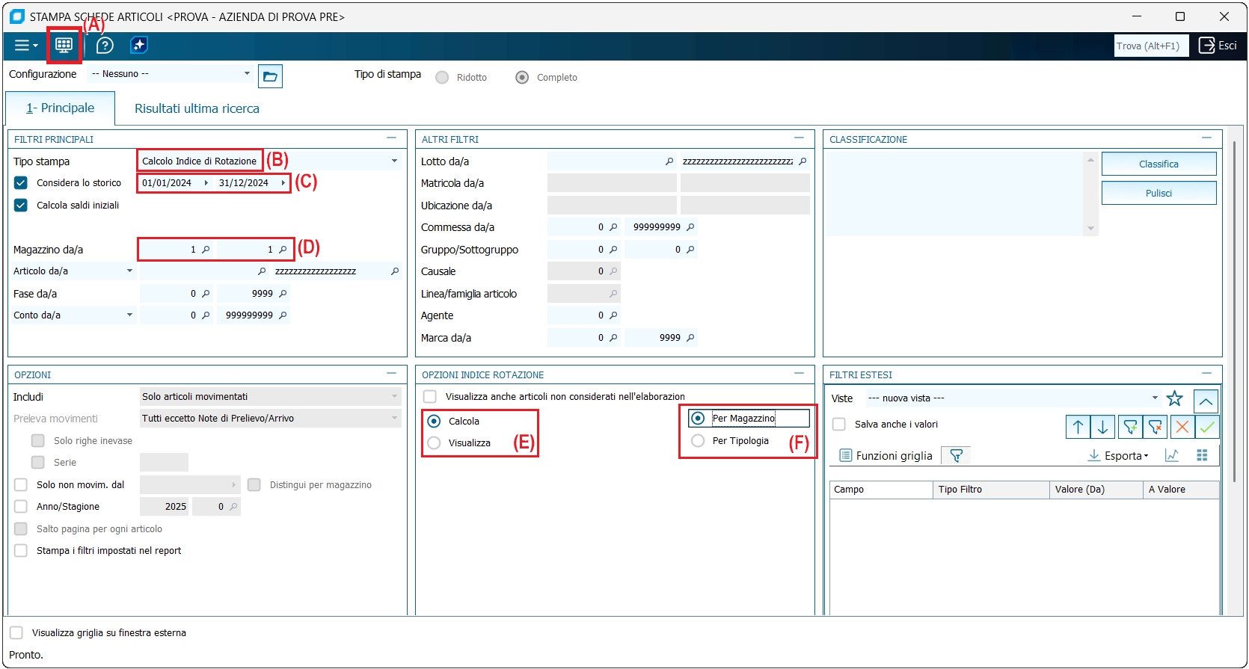Click the display grid icon in top toolbar
This screenshot has height=669, width=1249.
(64, 46)
